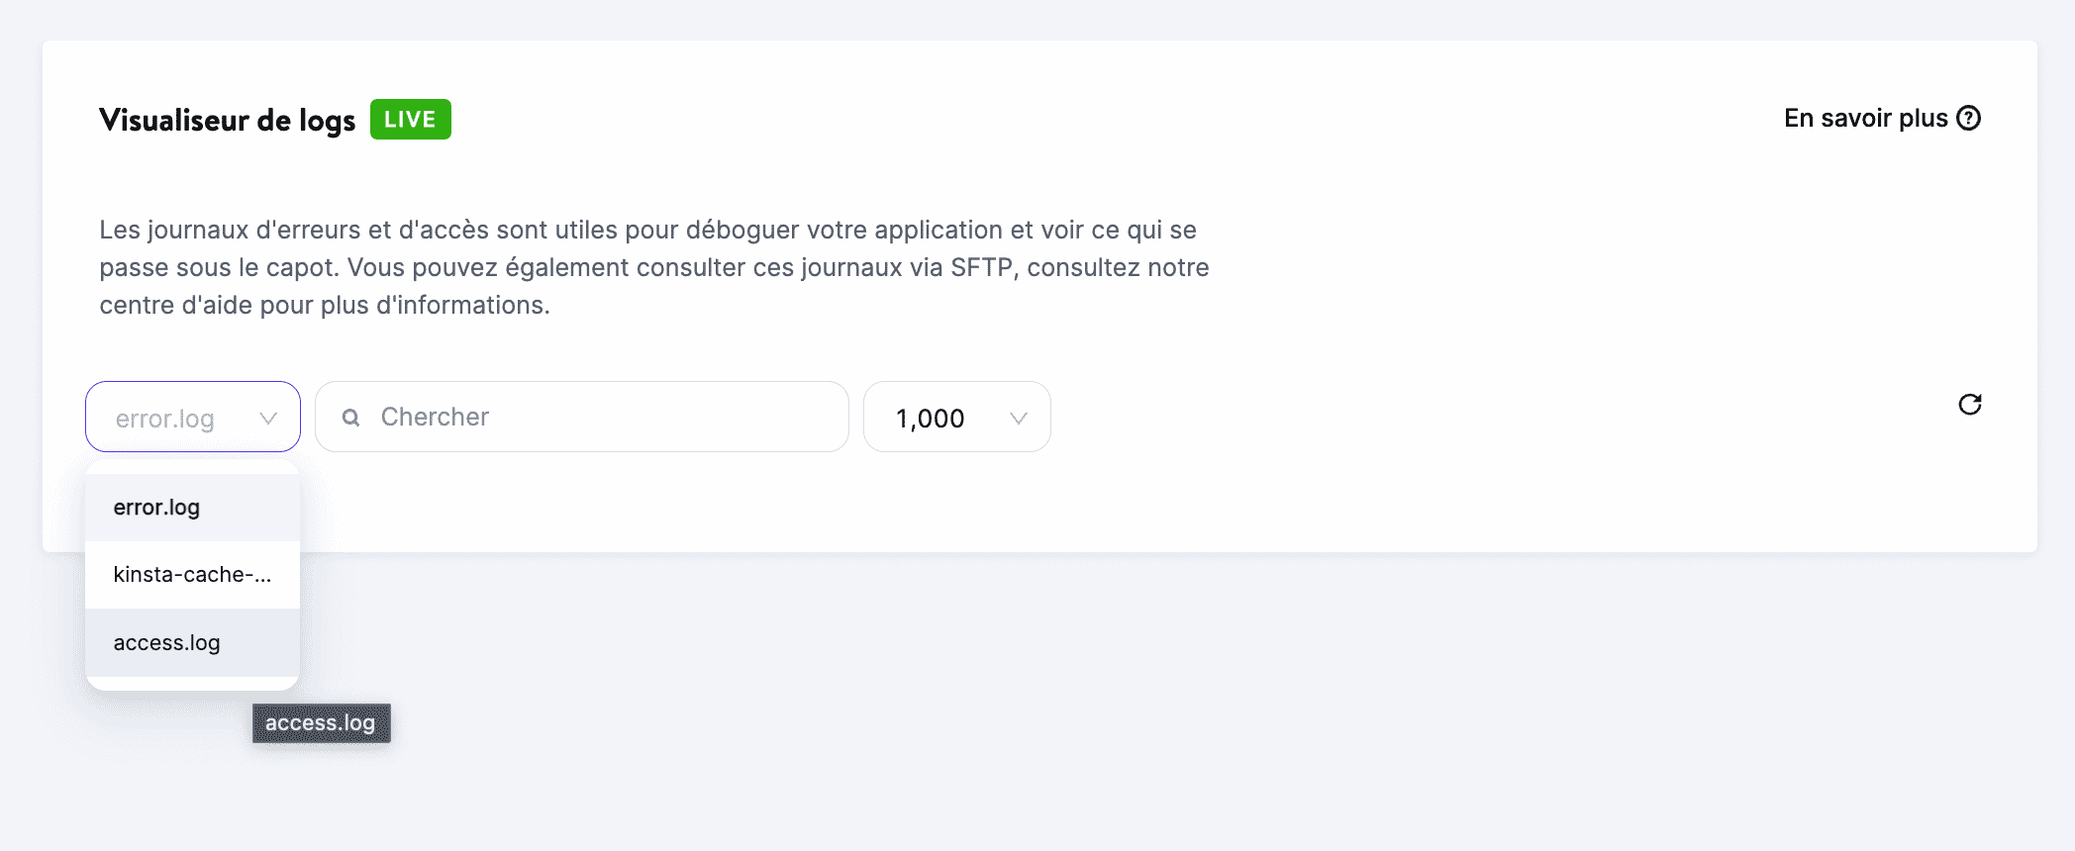Open the help icon next to En savoir plus

pyautogui.click(x=1970, y=118)
